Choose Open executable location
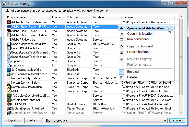 click(x=145, y=28)
